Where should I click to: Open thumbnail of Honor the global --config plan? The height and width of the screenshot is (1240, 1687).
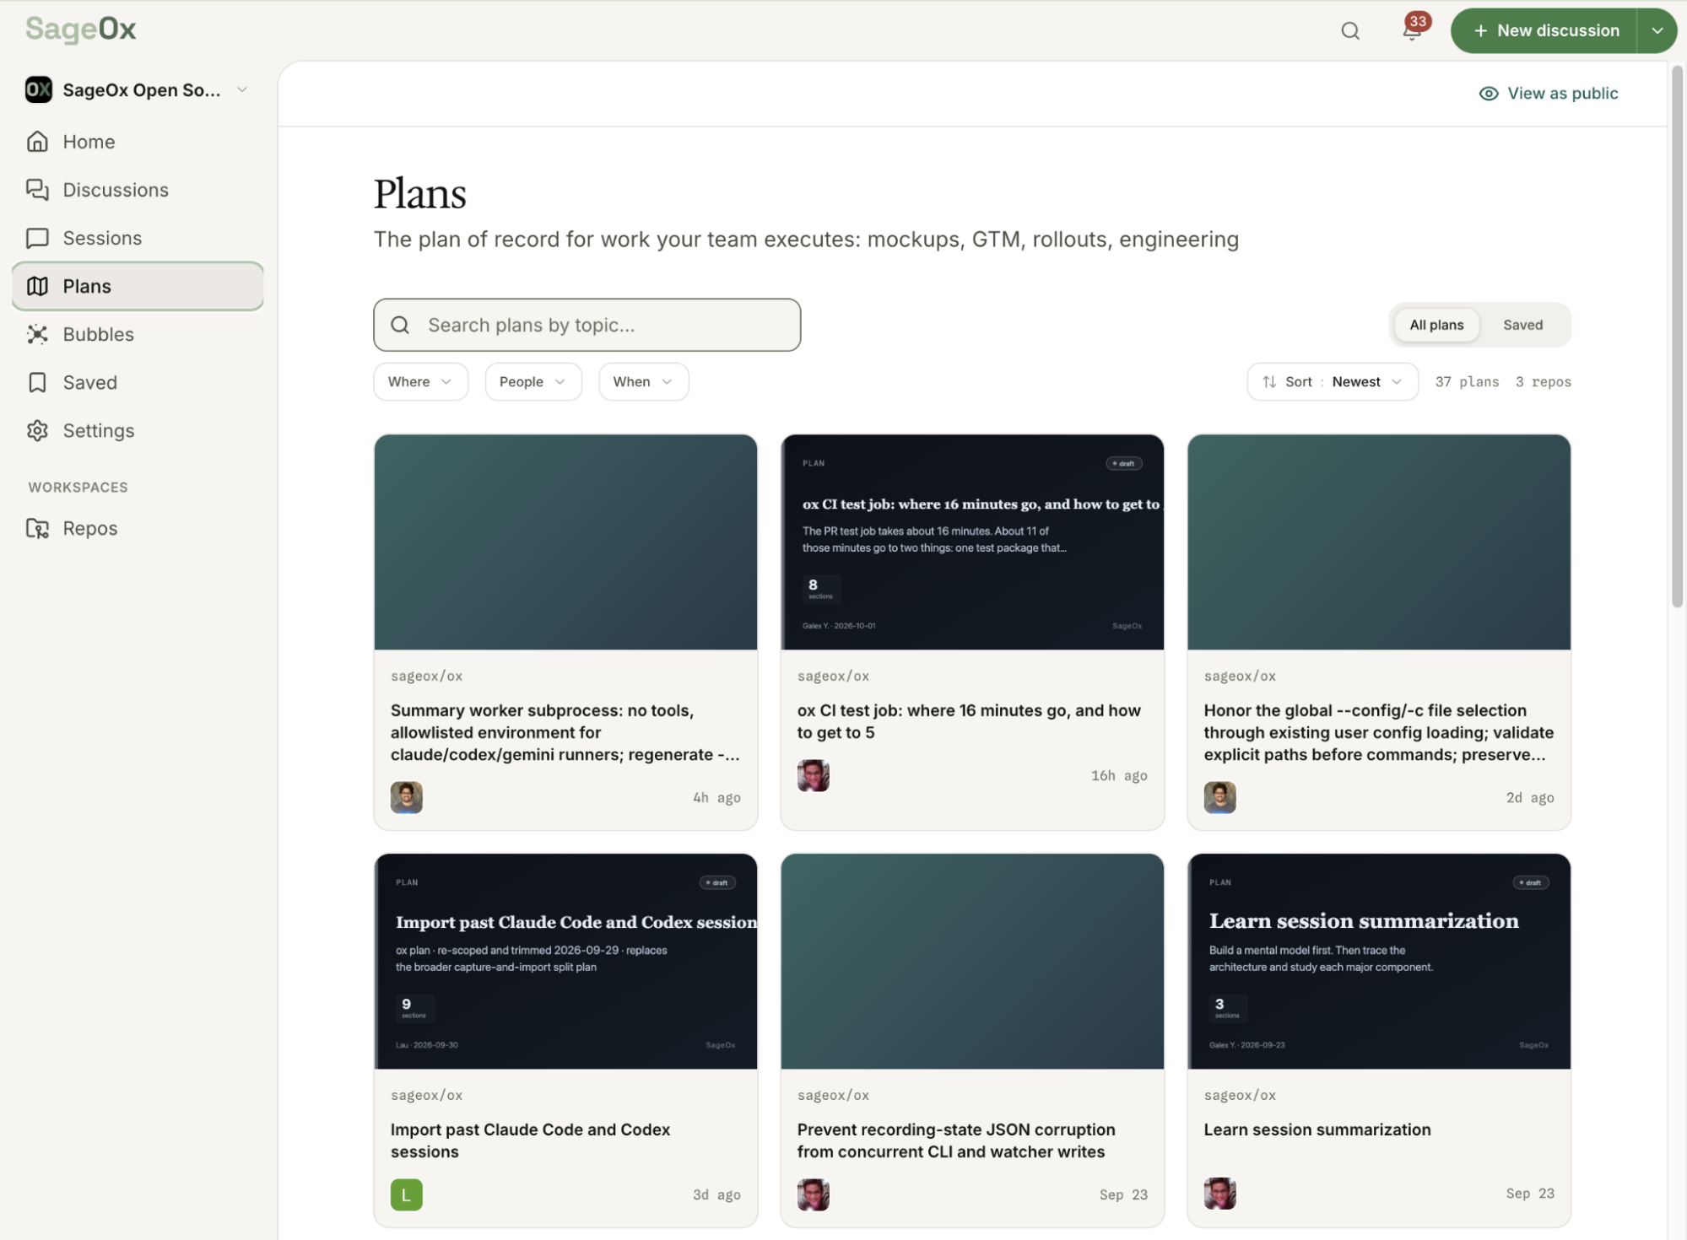1379,542
